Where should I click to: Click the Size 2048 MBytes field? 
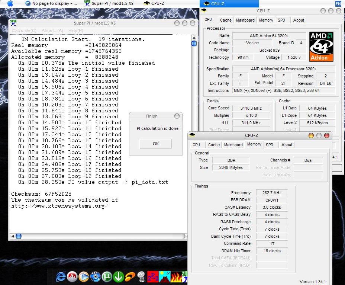(x=231, y=167)
